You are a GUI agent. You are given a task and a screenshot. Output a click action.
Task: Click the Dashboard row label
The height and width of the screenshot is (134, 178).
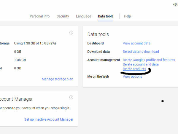click(96, 43)
